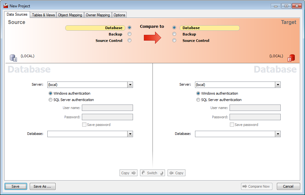Select Source Control option for Target

[x=174, y=41]
